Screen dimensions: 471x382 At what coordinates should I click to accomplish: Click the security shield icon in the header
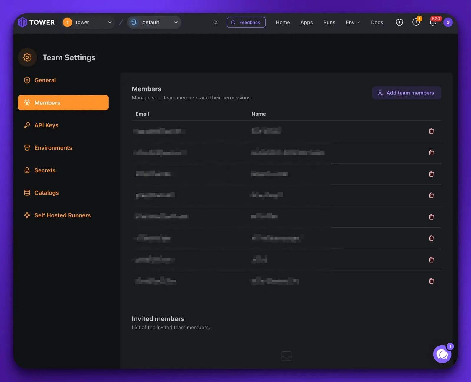399,22
